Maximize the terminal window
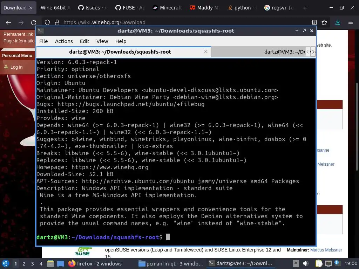The image size is (359, 269). pyautogui.click(x=304, y=31)
